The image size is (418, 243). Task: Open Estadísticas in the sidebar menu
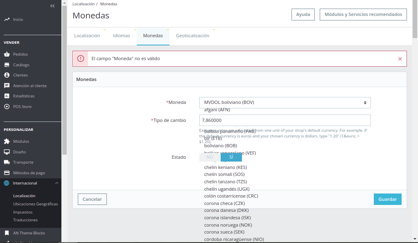pyautogui.click(x=24, y=96)
